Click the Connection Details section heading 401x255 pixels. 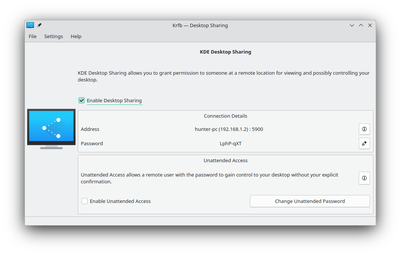225,116
